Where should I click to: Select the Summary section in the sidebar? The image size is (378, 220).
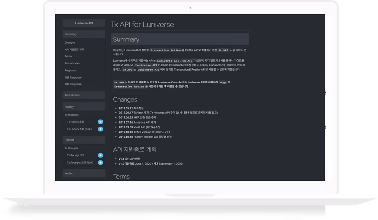point(84,34)
